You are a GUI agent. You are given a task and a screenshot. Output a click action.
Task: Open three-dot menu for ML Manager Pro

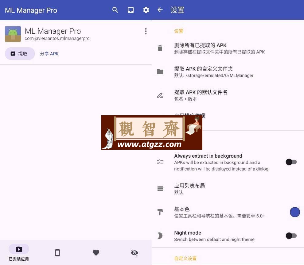point(146,31)
